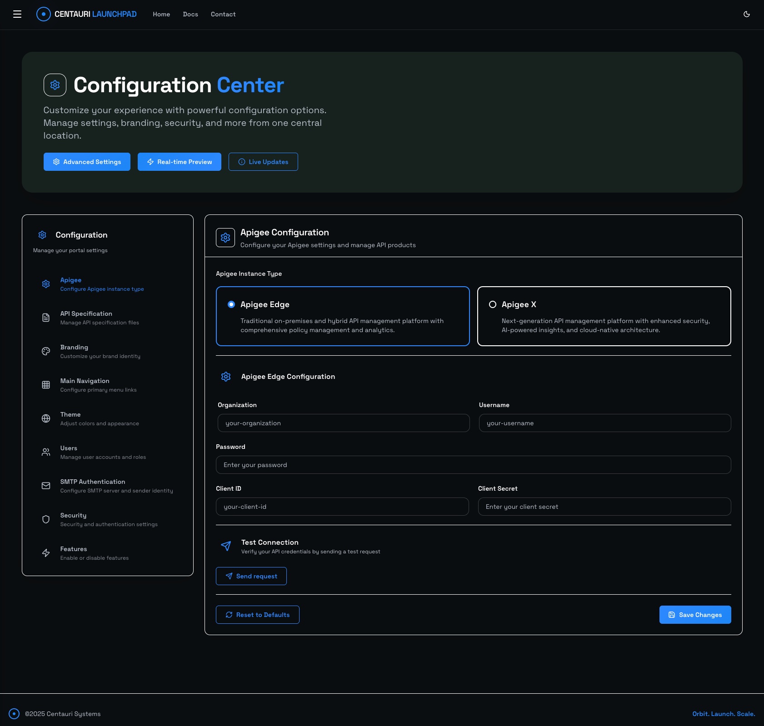Click the Real-time Preview button

pos(180,162)
